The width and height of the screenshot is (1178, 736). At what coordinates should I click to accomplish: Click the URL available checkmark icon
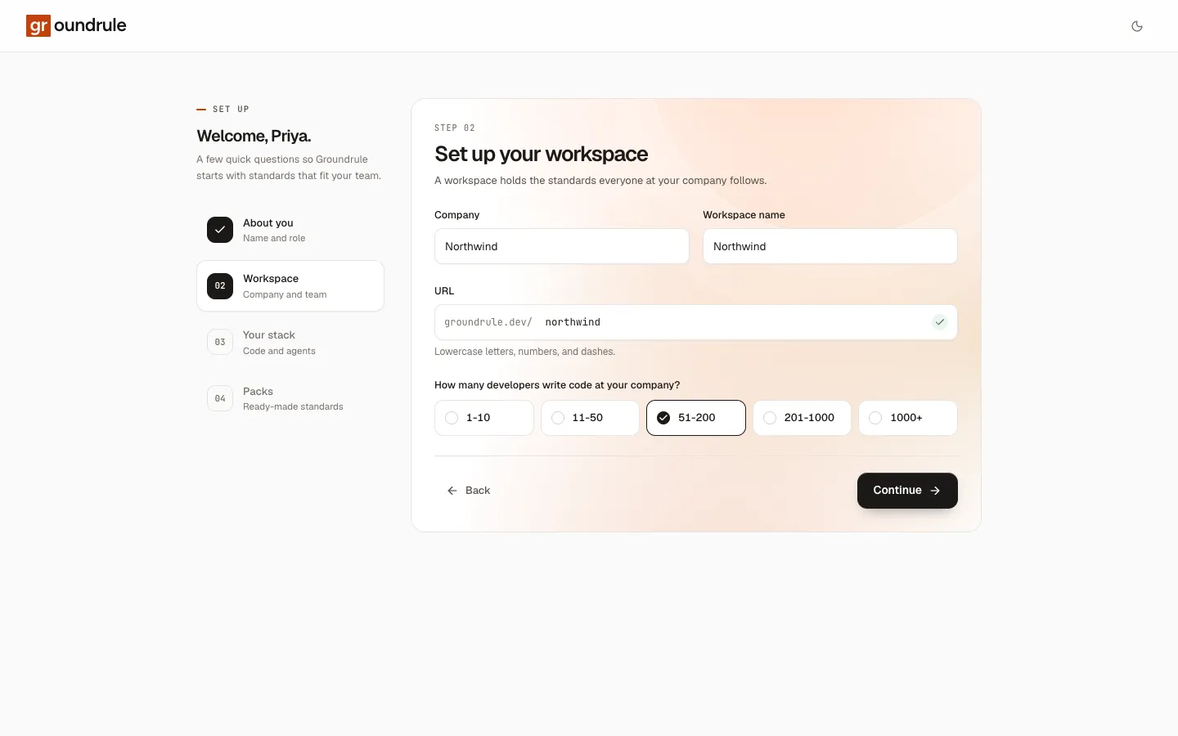940,322
